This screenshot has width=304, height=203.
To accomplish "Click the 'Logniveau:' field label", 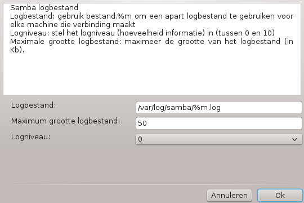I will pyautogui.click(x=30, y=137).
